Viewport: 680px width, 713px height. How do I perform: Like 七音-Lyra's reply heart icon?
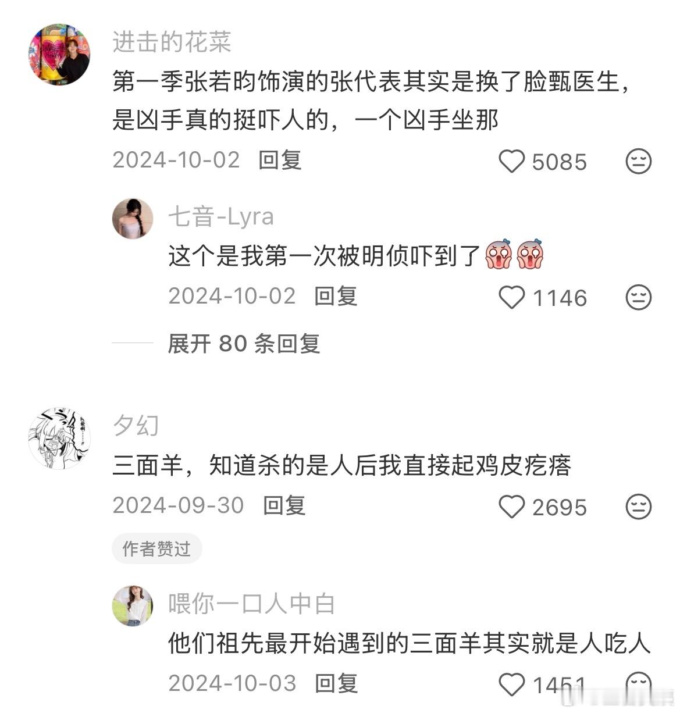[x=512, y=297]
